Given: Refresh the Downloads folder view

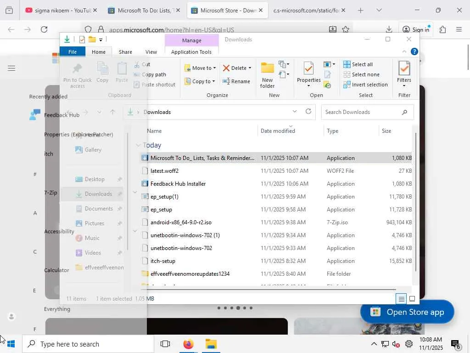Looking at the screenshot, I should pyautogui.click(x=308, y=112).
